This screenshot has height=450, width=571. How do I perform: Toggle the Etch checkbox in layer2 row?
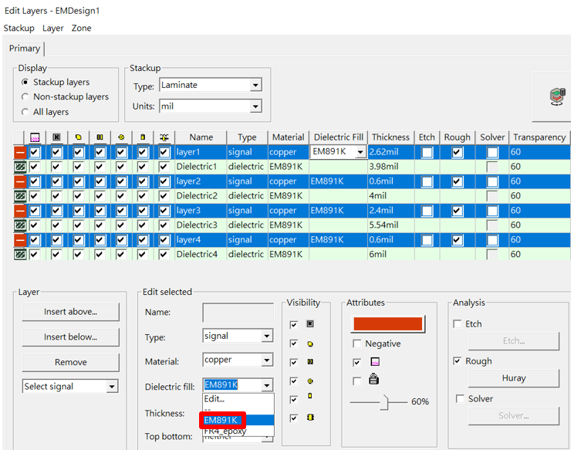[x=427, y=181]
